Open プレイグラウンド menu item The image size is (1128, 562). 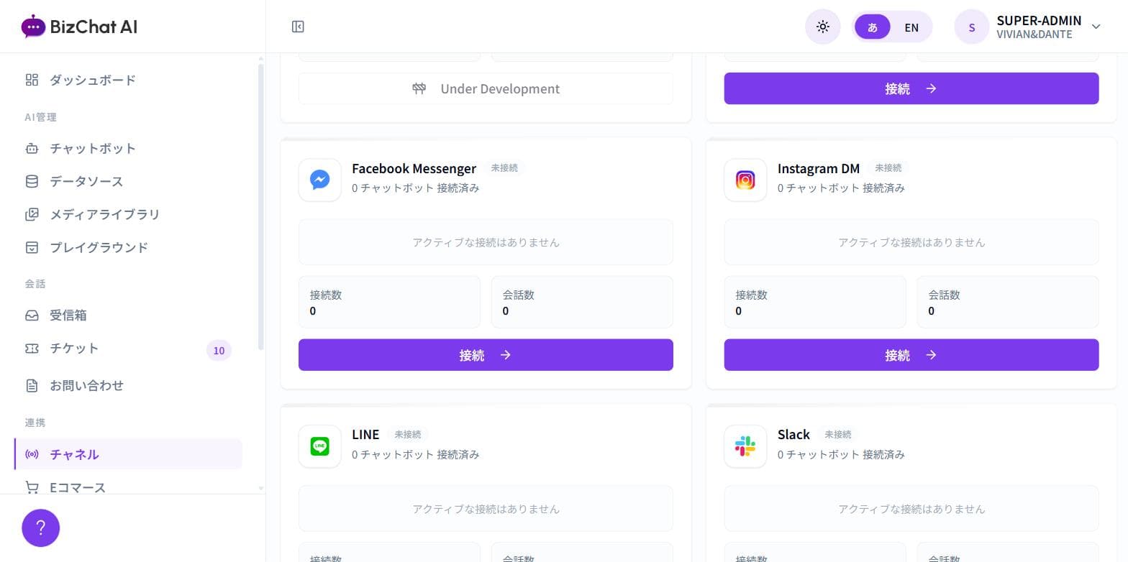point(128,247)
